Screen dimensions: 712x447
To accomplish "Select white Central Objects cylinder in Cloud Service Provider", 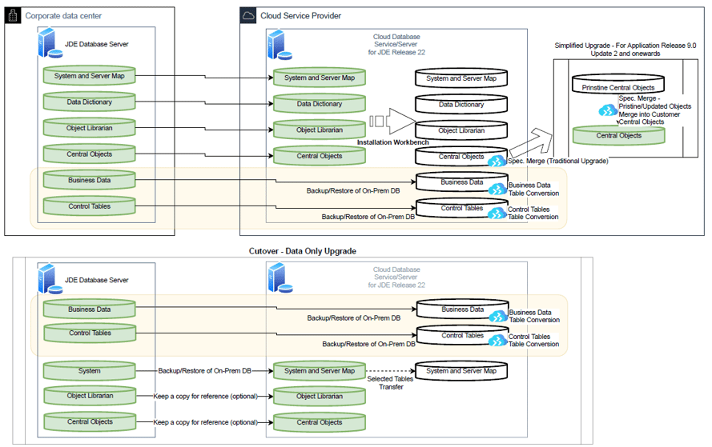I will click(461, 157).
